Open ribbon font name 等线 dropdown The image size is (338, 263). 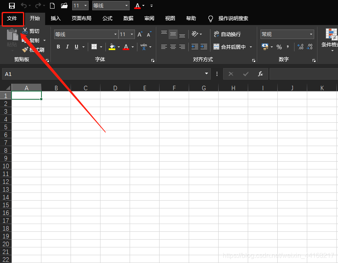116,34
